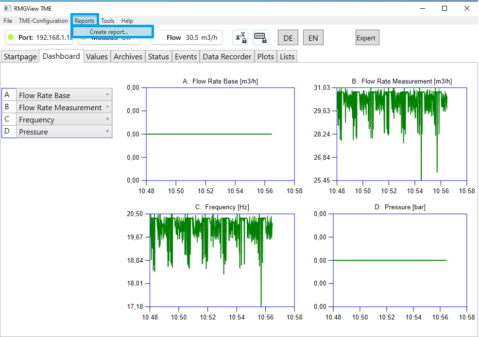Expand channel B Flow Rate Measurement dropdown
Screen dimensions: 479x337
[64, 107]
